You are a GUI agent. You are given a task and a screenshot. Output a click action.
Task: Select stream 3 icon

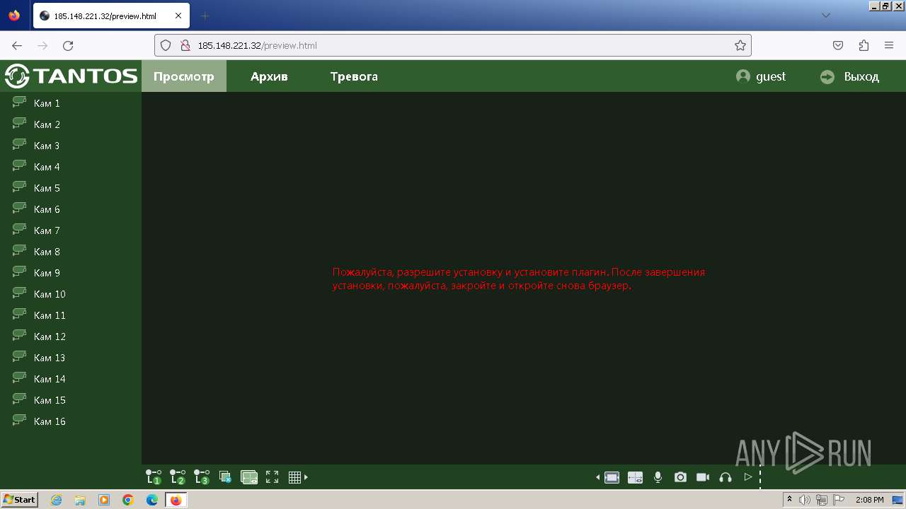(202, 477)
